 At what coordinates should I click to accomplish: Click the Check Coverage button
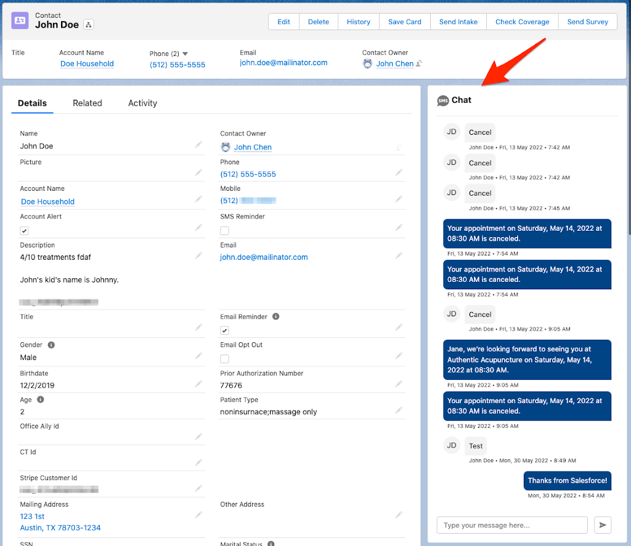pos(522,21)
